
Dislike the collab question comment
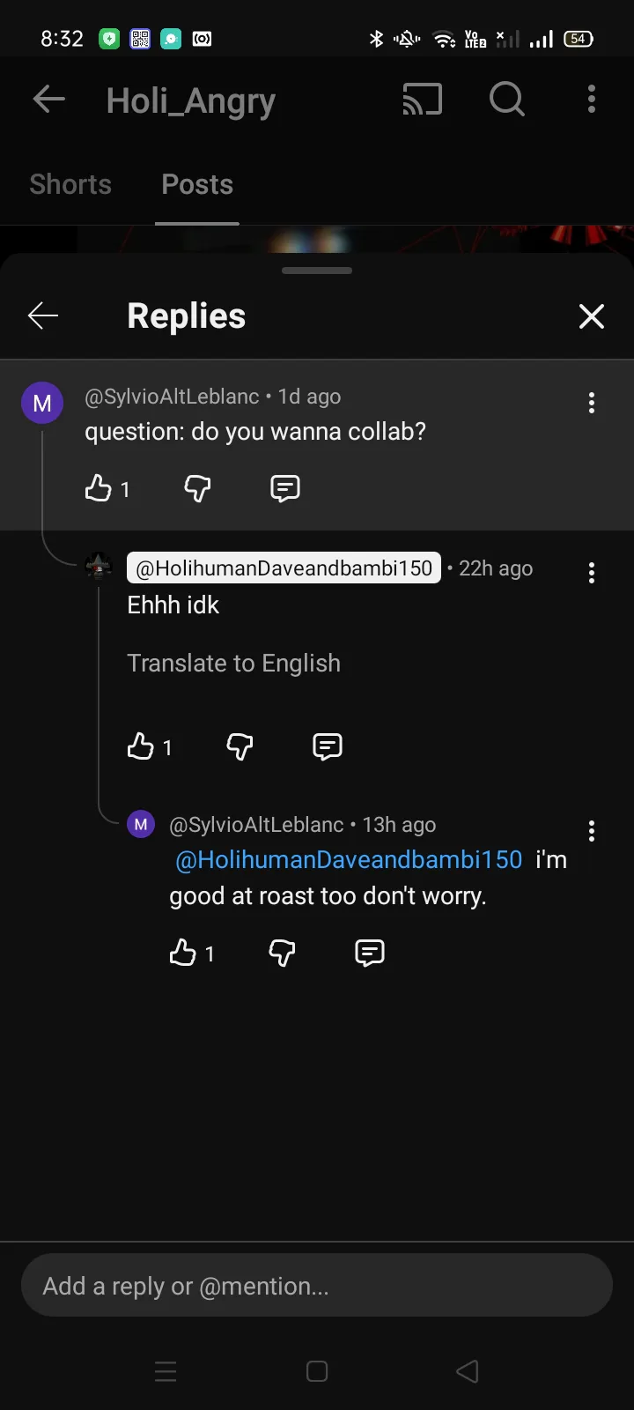pos(197,488)
